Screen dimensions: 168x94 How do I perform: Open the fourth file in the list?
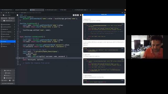(7, 32)
